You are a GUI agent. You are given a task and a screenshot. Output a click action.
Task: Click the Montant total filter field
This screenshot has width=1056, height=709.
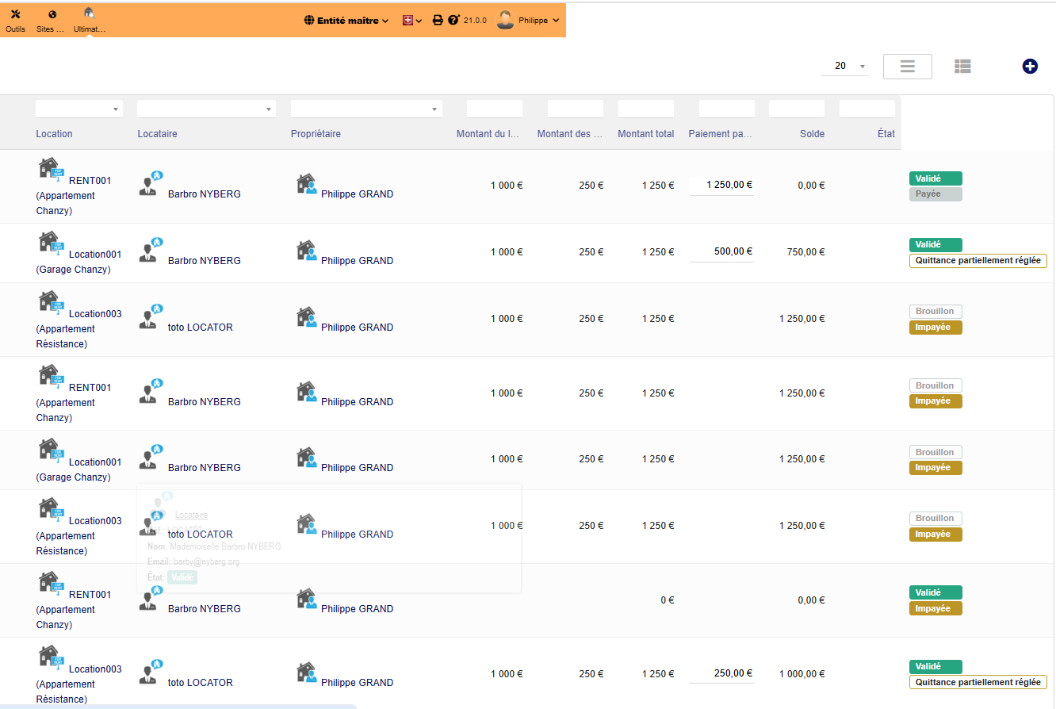[645, 109]
